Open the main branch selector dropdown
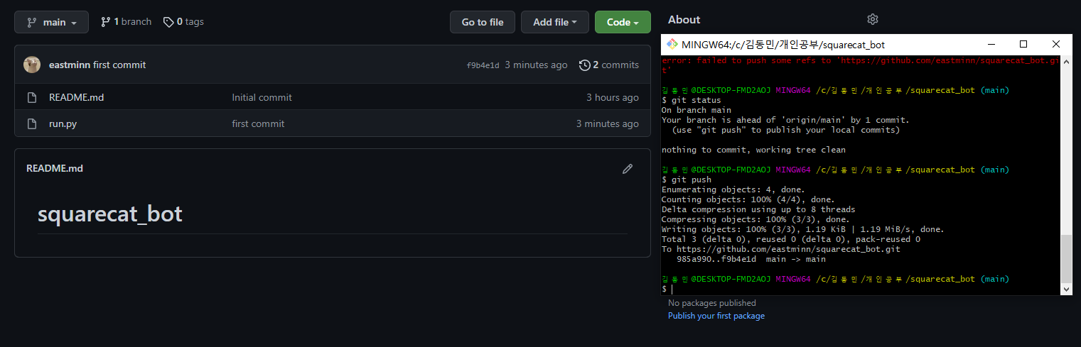Screen dimensions: 1081x347 [51, 22]
